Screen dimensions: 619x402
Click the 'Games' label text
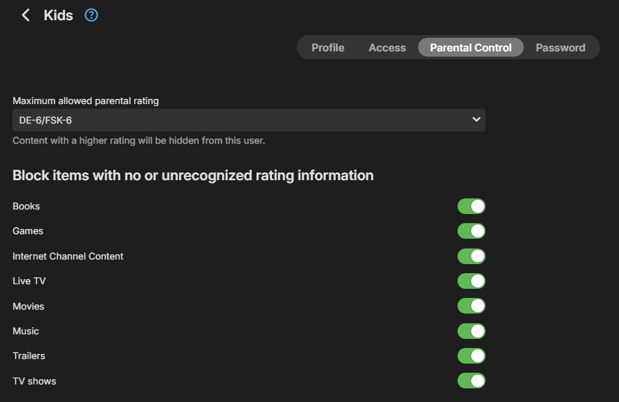click(27, 231)
